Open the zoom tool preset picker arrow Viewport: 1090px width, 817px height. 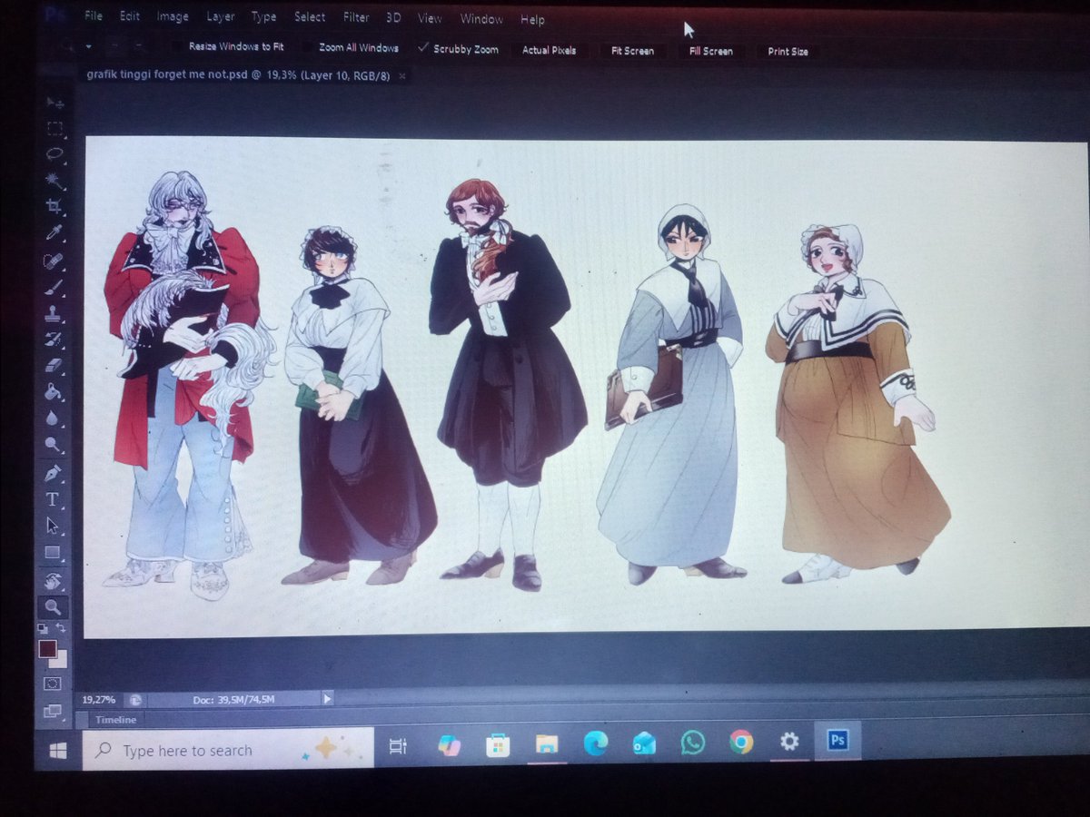(x=88, y=45)
